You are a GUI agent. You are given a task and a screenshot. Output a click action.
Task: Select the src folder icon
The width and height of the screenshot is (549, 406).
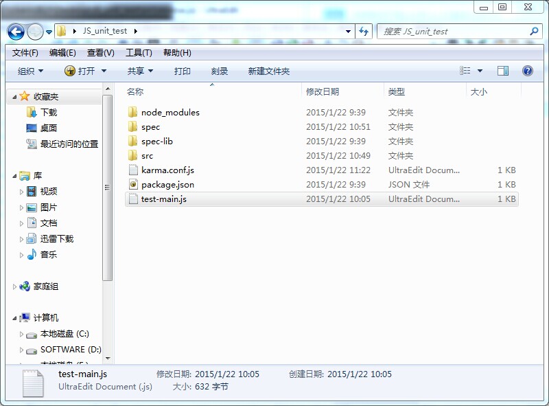pyautogui.click(x=132, y=155)
